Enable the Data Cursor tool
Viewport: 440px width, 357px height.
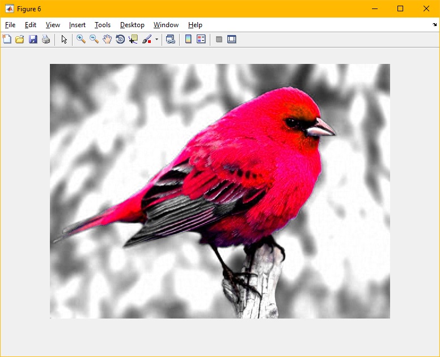coord(133,39)
